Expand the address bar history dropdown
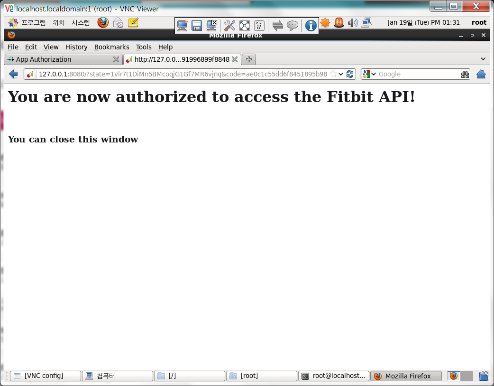Viewport: 494px width, 386px height. click(x=340, y=74)
